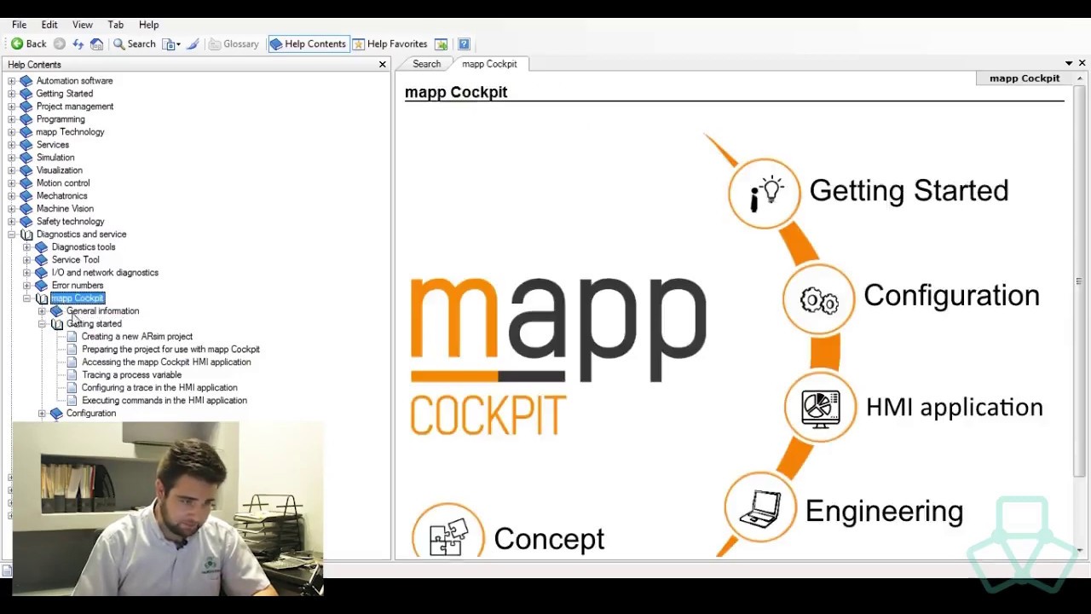The image size is (1091, 614).
Task: Click the Service Tool book icon
Action: (x=42, y=260)
